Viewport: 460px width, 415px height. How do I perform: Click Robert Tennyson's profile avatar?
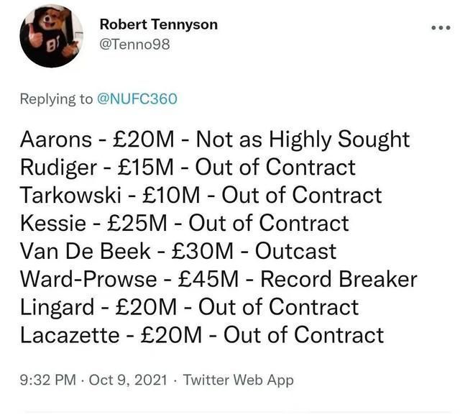(x=49, y=36)
